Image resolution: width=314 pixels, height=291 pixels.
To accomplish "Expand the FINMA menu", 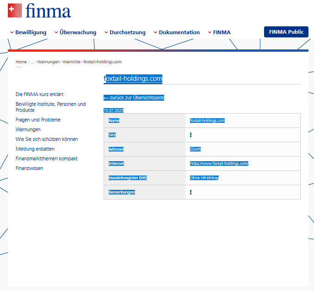I will pos(219,32).
